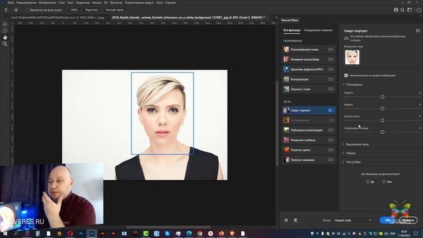This screenshot has width=423, height=238.
Task: Switch to the Ожидаемые новинки tab
Action: [318, 30]
